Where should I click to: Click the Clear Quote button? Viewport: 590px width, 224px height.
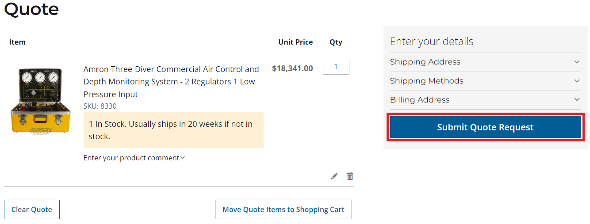pyautogui.click(x=32, y=209)
